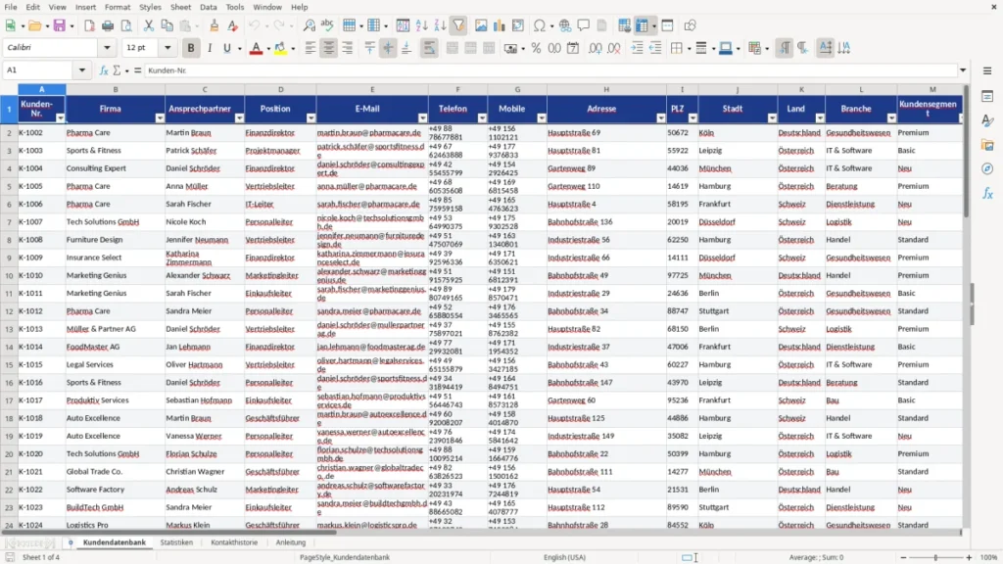Screen dimensions: 1003x564
Task: Open a file with the Open folder icon
Action: 34,25
